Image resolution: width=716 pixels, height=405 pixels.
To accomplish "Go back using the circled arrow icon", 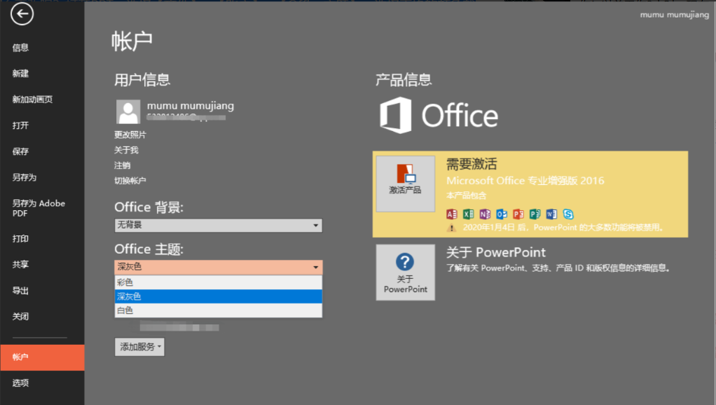I will [x=22, y=14].
